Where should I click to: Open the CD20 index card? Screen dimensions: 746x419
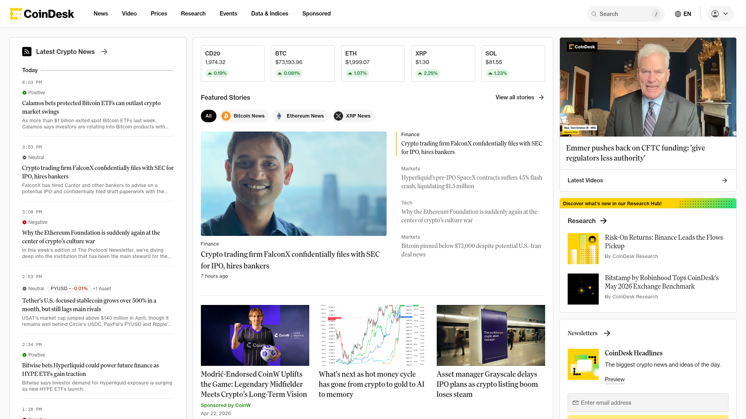tap(233, 64)
